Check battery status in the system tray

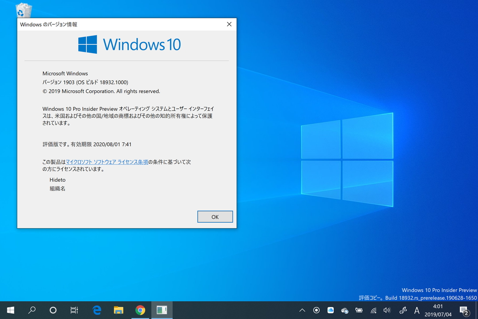point(358,310)
